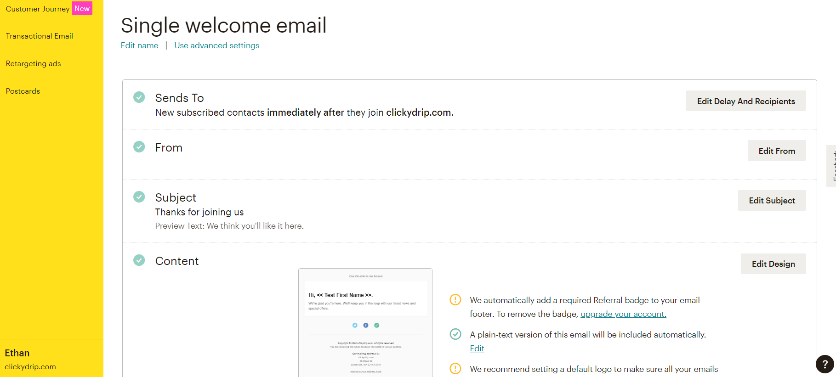
Task: Click the Sends To green checkmark icon
Action: [x=139, y=97]
